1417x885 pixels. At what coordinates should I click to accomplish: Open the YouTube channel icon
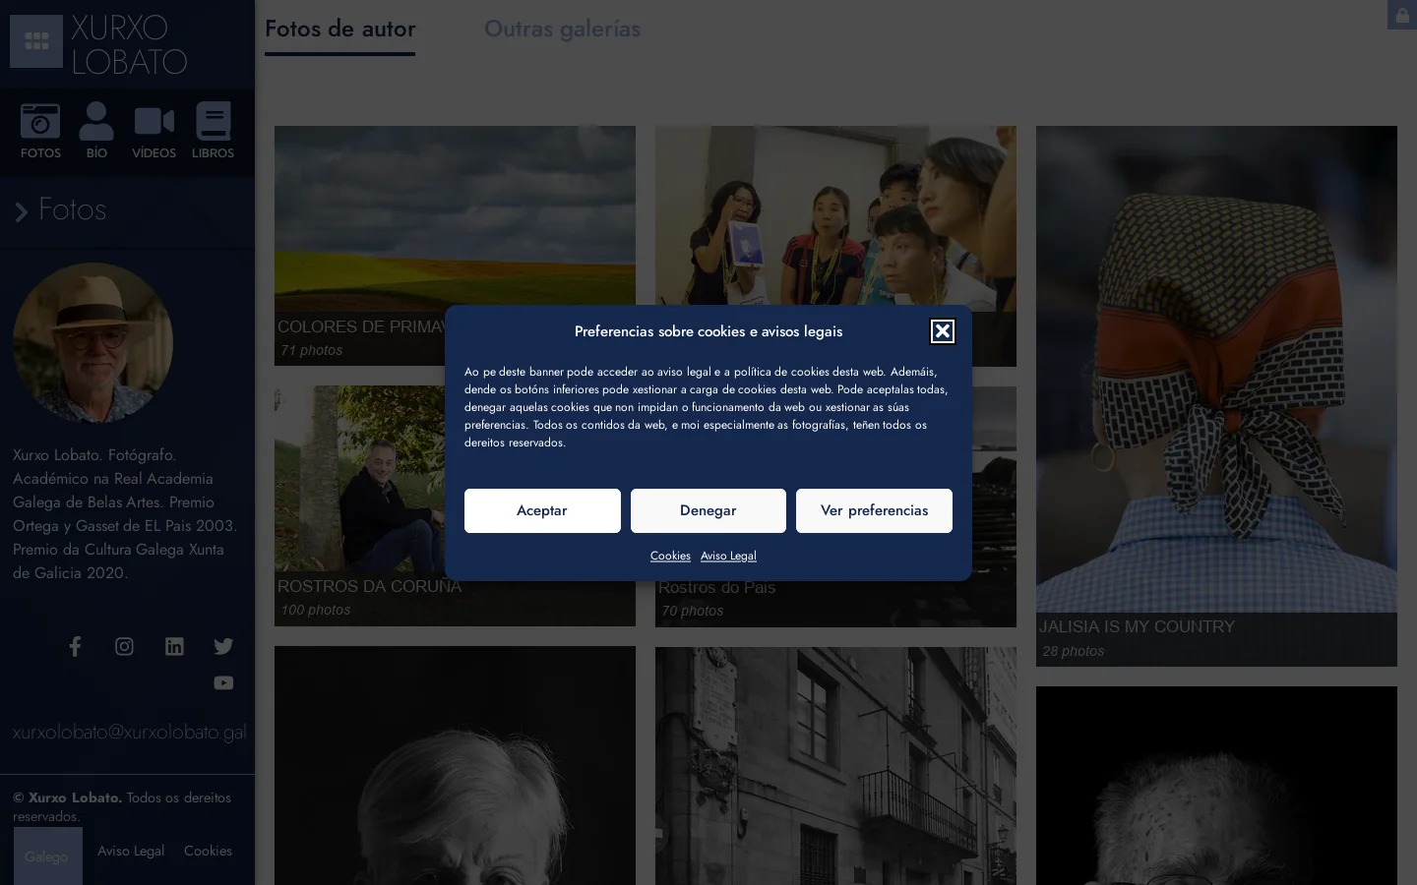click(x=223, y=682)
